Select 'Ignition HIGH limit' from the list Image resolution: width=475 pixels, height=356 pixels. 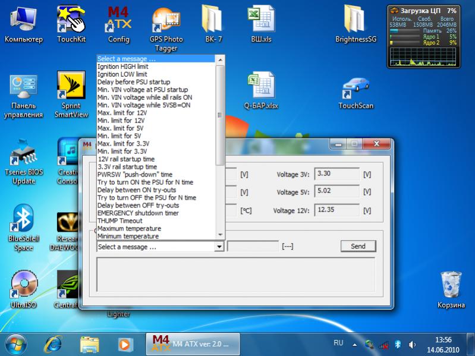click(122, 67)
